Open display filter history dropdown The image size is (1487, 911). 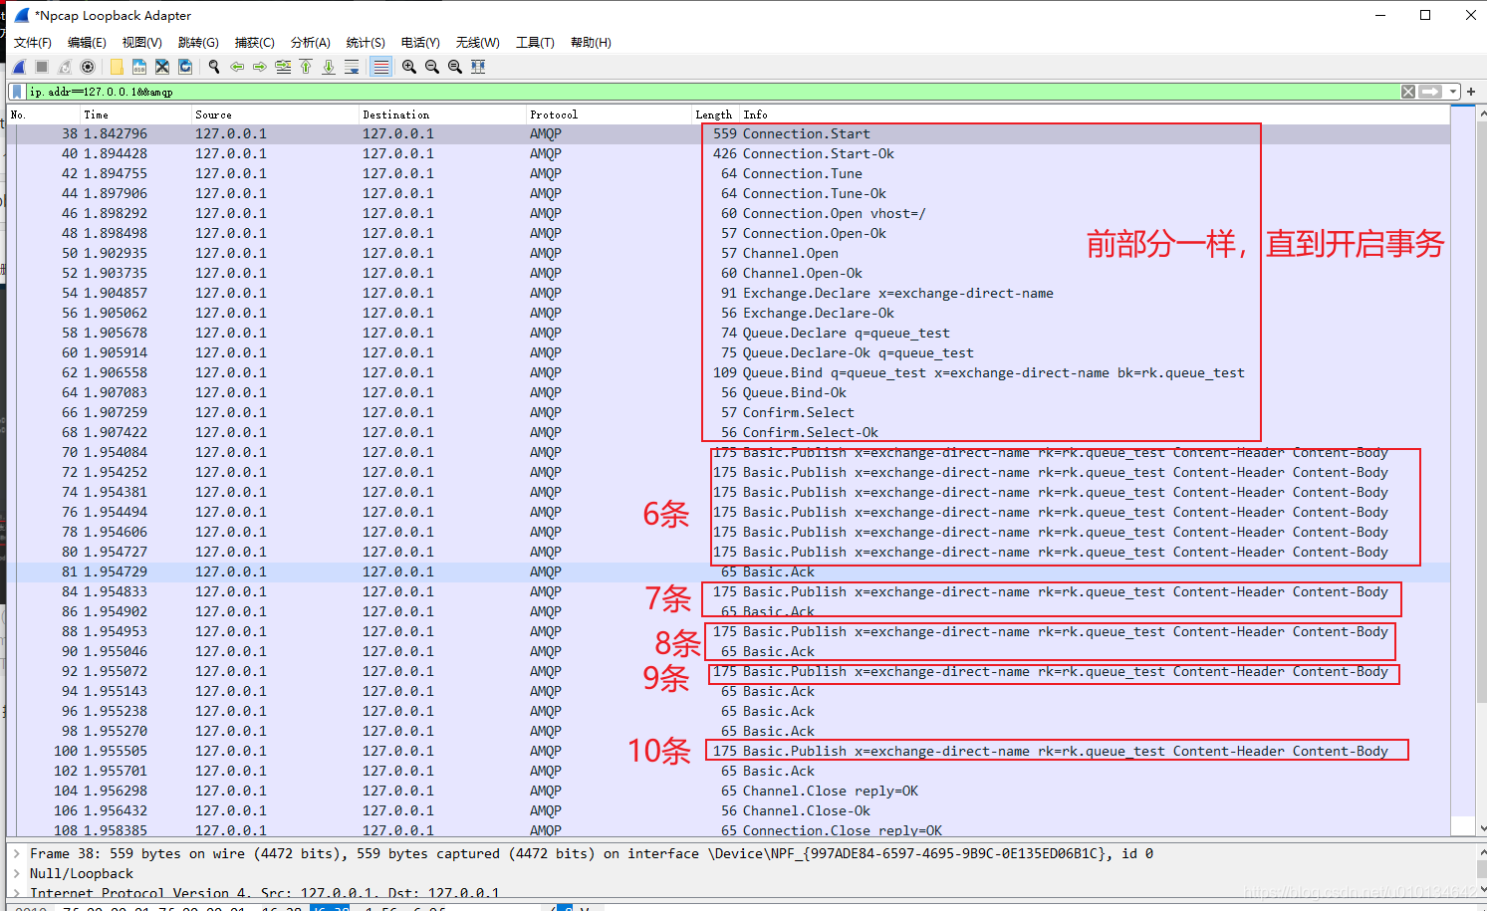tap(1453, 92)
